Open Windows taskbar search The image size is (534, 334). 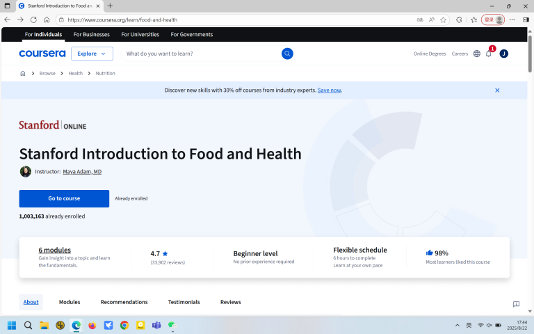(29, 326)
